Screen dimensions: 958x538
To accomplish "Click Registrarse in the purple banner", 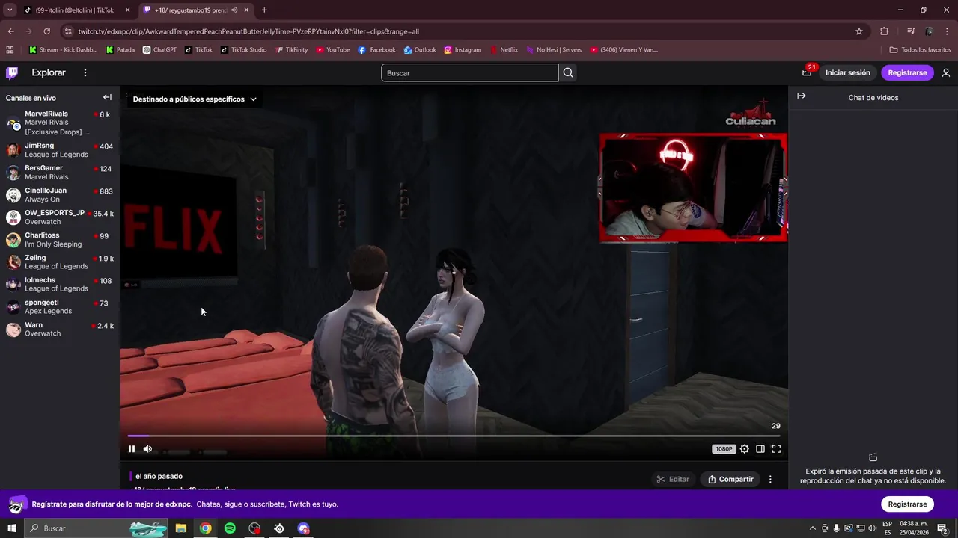I will [907, 504].
